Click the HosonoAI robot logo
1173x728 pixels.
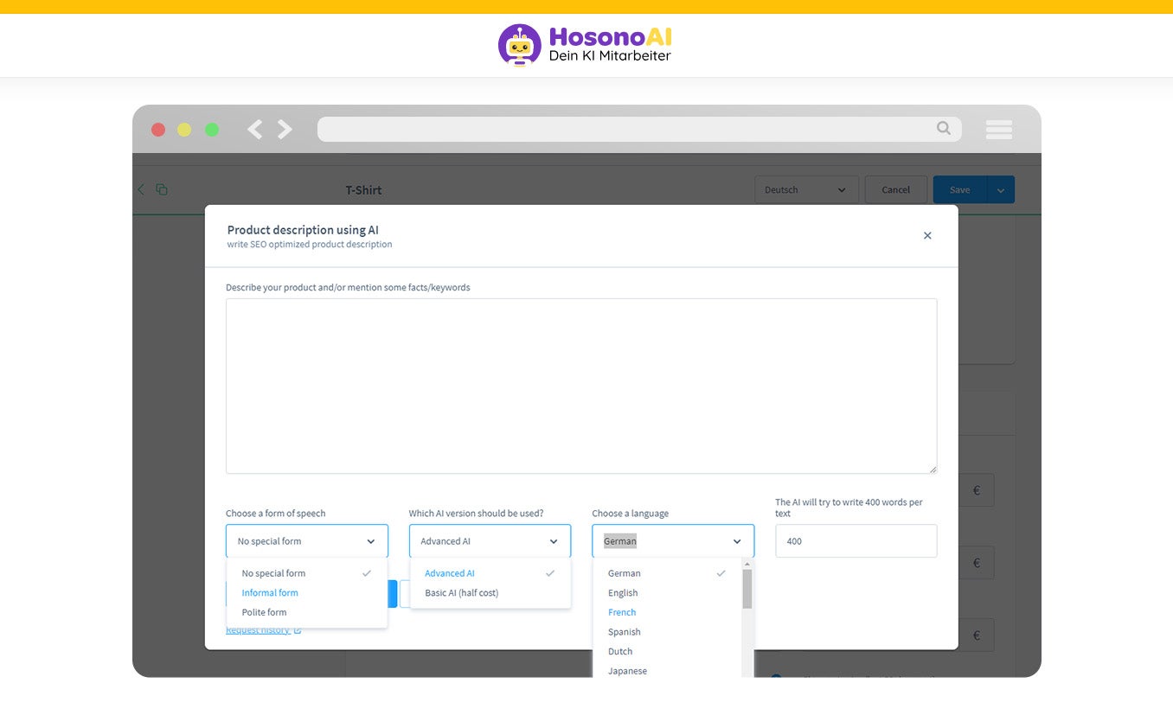[519, 44]
